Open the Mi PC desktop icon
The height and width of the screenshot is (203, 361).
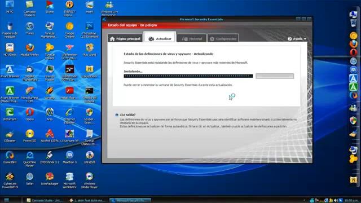(x=10, y=7)
